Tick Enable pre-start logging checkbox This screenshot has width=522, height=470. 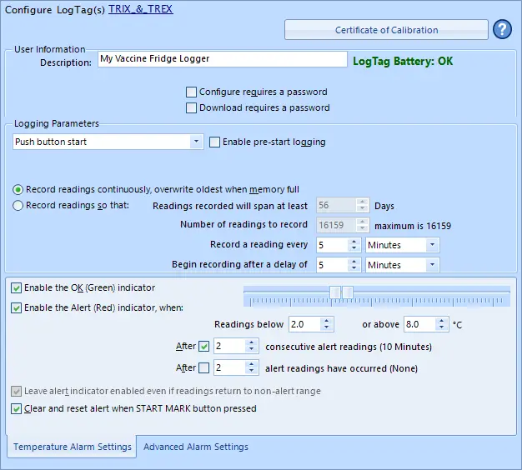click(215, 142)
